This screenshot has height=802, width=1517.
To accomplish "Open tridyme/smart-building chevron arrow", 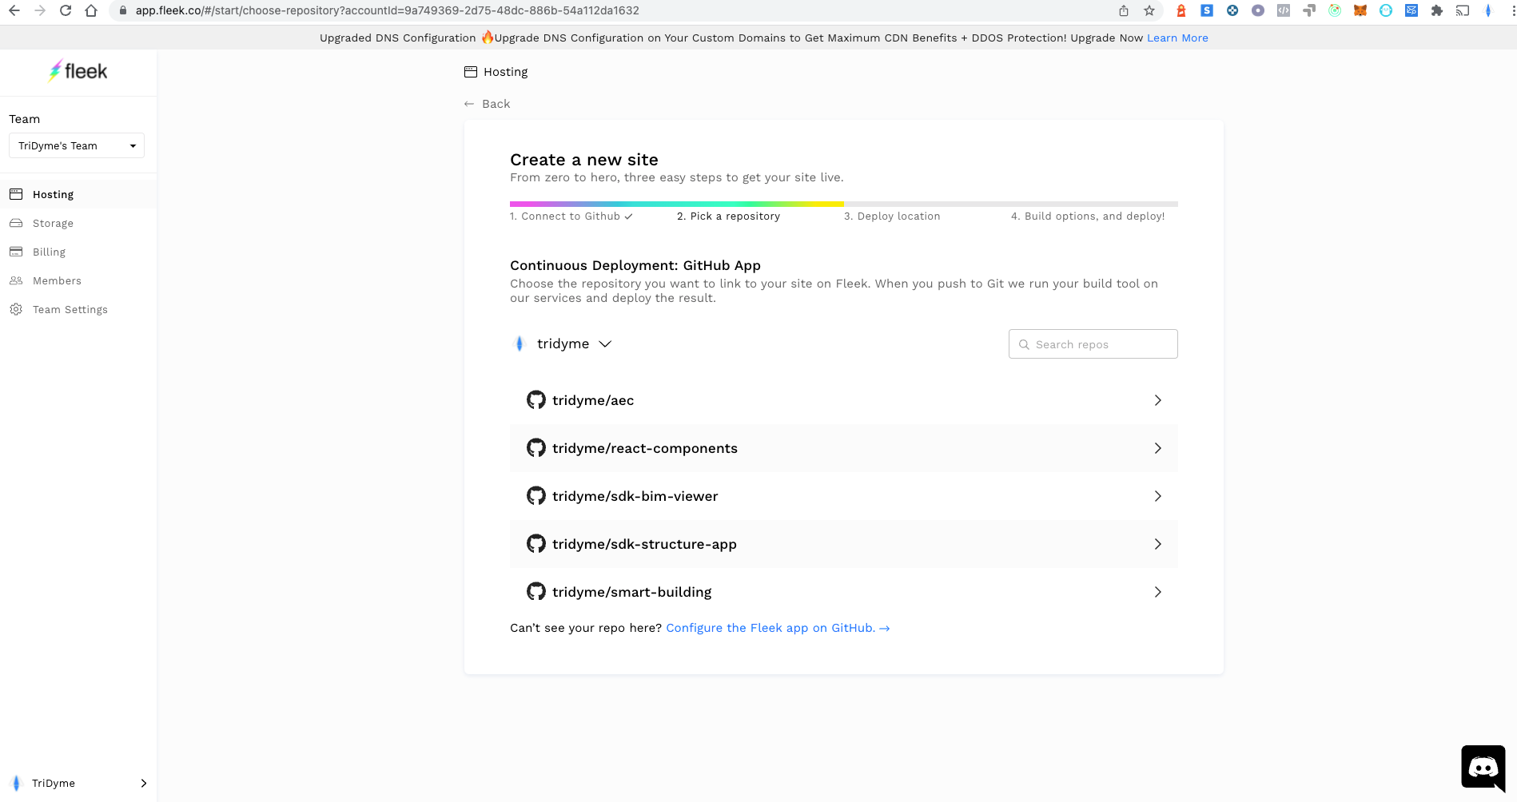I will pos(1157,592).
